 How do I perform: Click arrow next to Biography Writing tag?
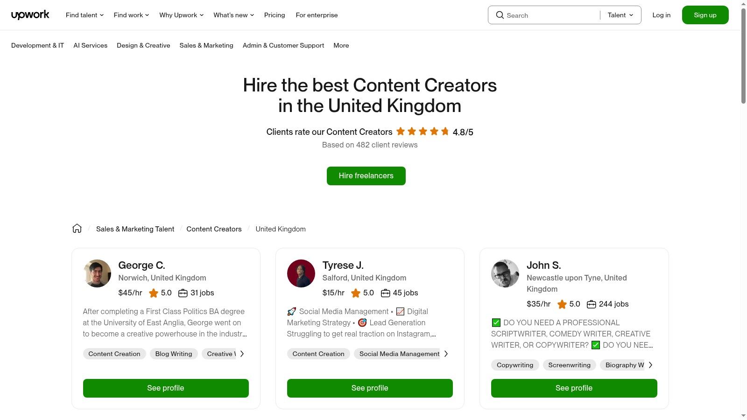(650, 365)
